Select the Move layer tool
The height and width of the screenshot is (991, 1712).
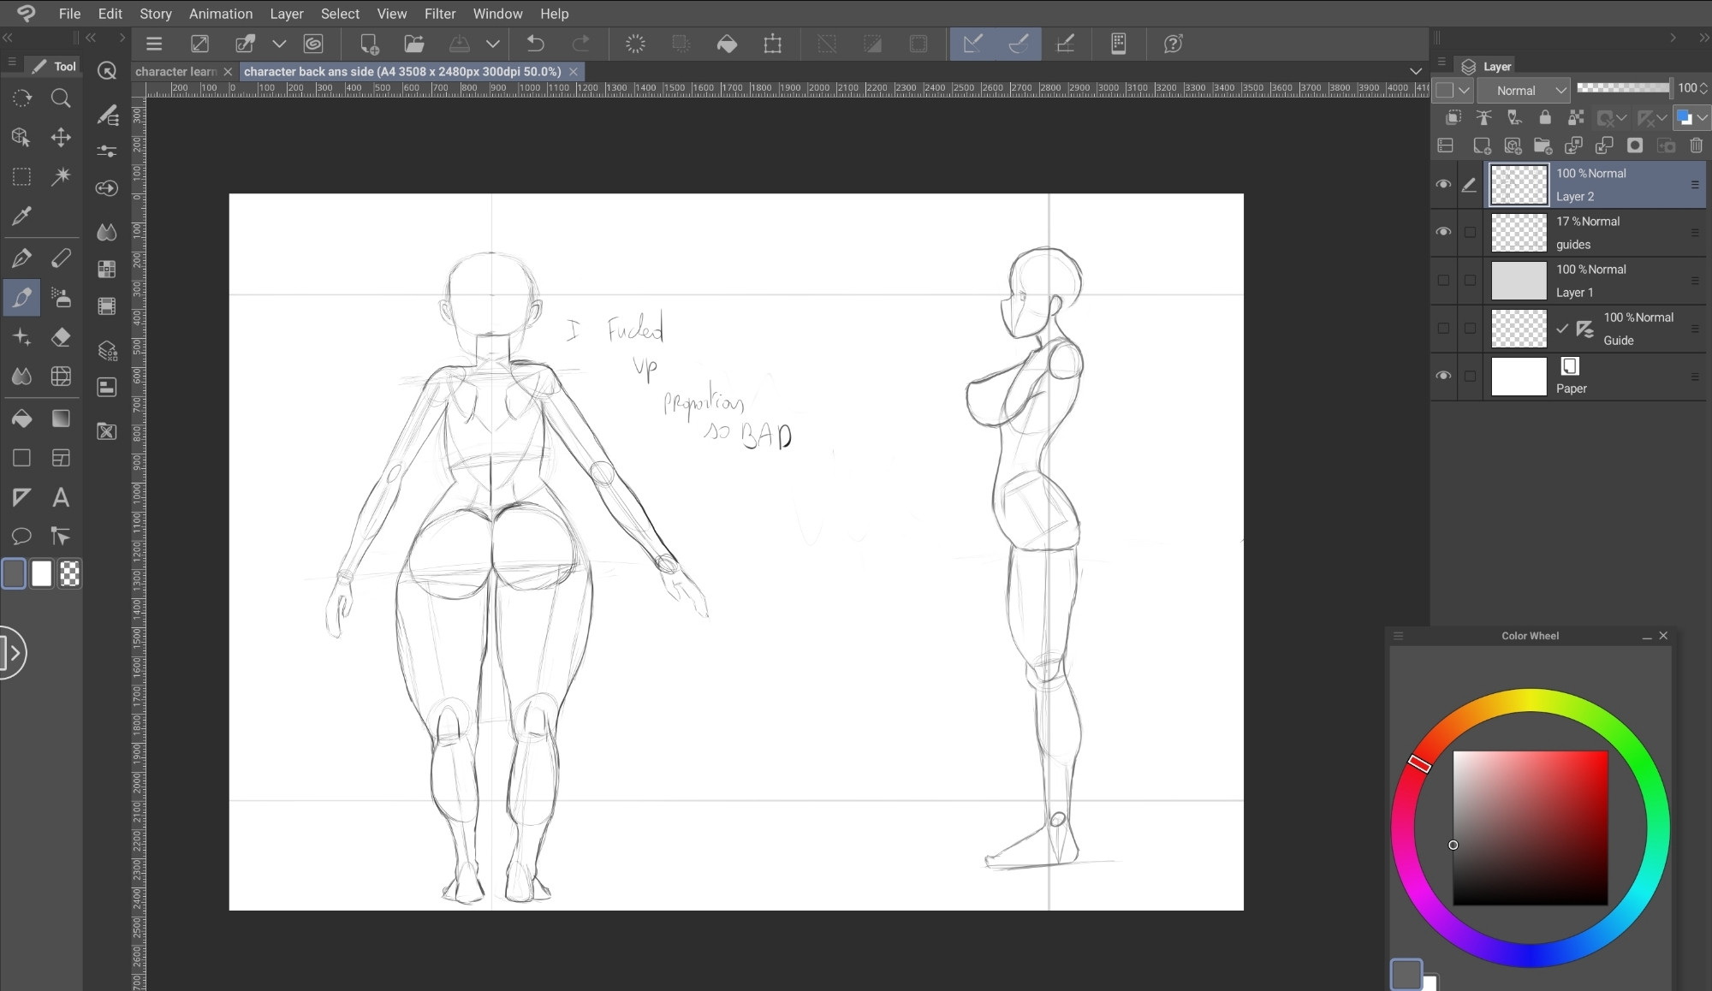point(61,137)
